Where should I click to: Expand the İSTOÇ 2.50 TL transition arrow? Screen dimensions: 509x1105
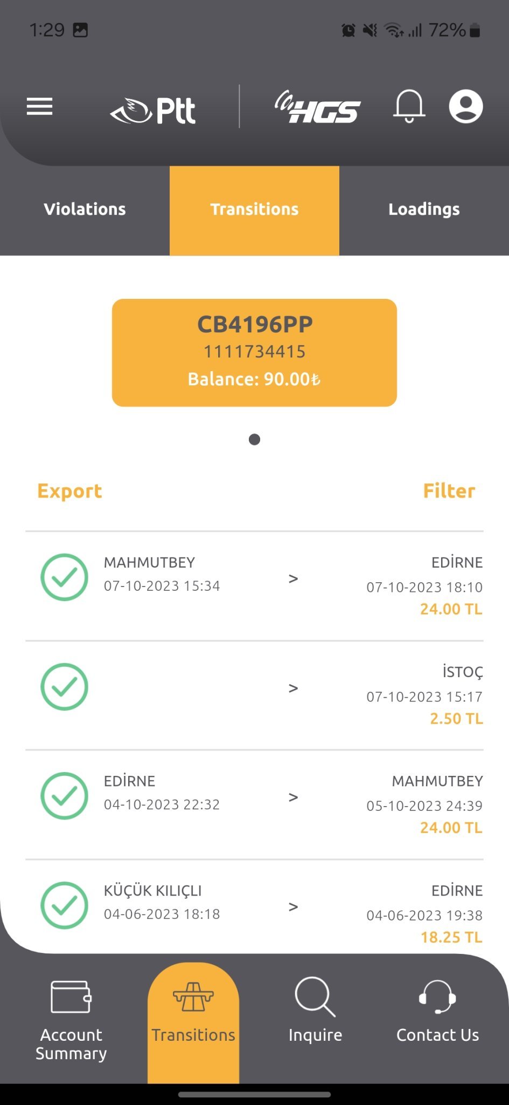point(293,688)
